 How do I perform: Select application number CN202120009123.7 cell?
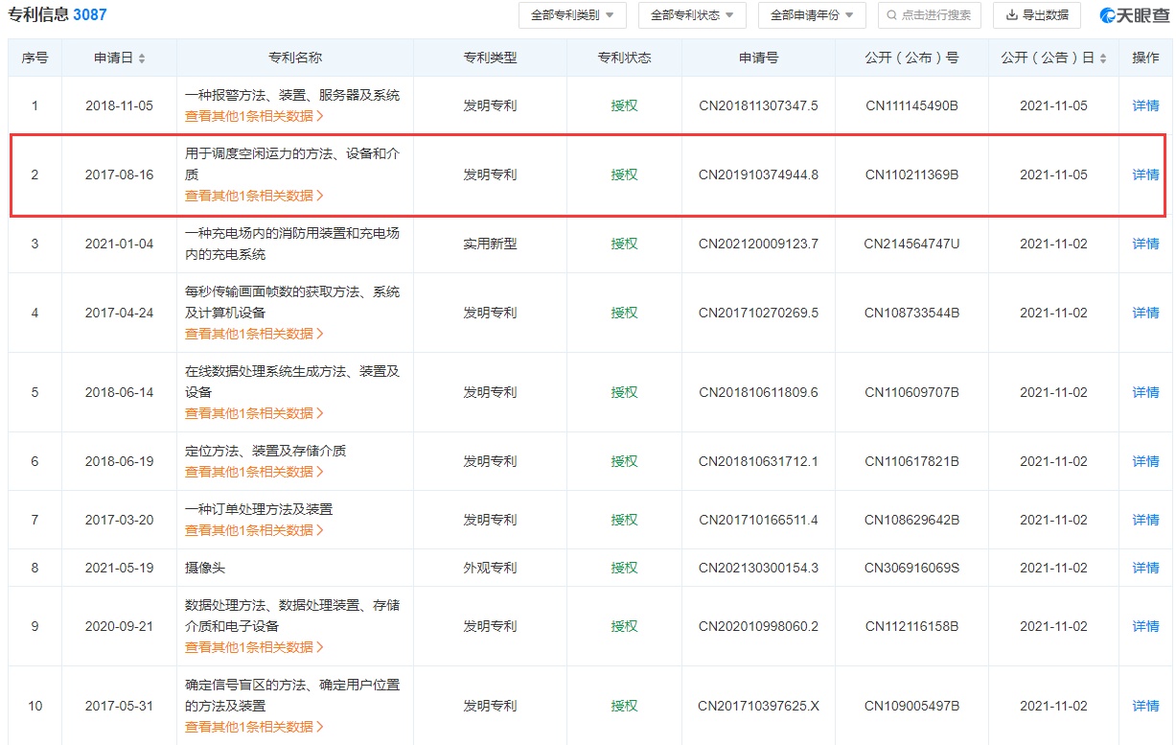[758, 244]
